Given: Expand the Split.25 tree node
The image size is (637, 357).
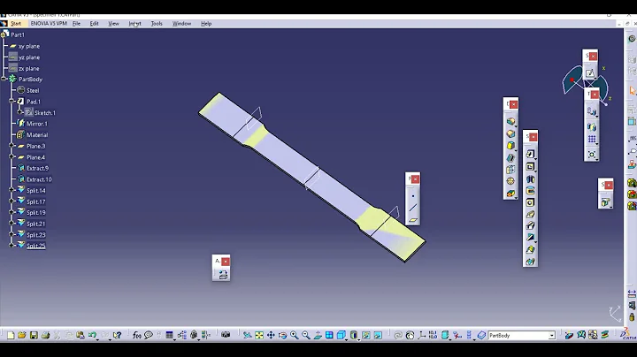Looking at the screenshot, I should (x=12, y=246).
